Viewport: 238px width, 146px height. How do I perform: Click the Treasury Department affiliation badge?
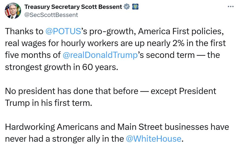point(135,7)
